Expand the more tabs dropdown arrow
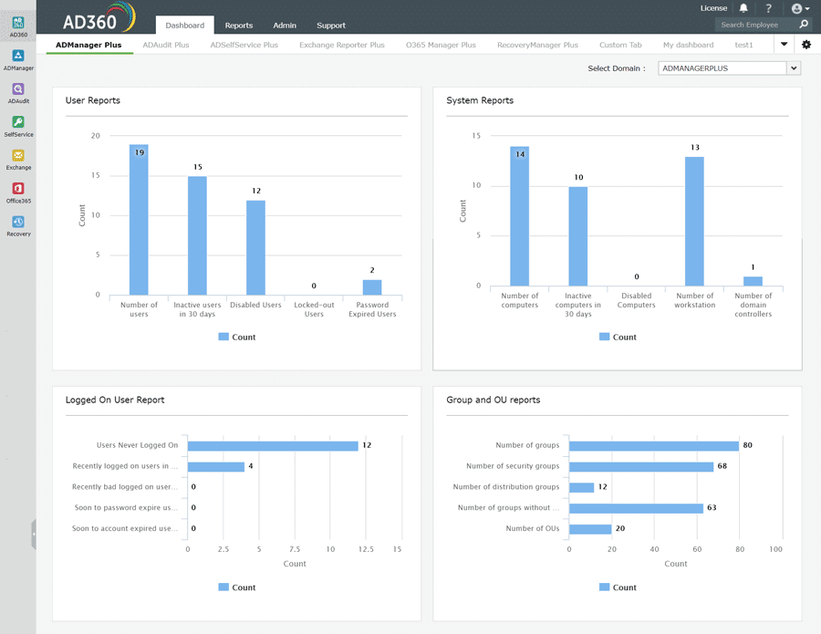 (784, 45)
